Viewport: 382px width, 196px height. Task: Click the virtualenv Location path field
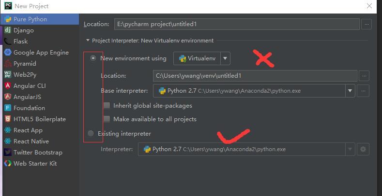click(255, 76)
